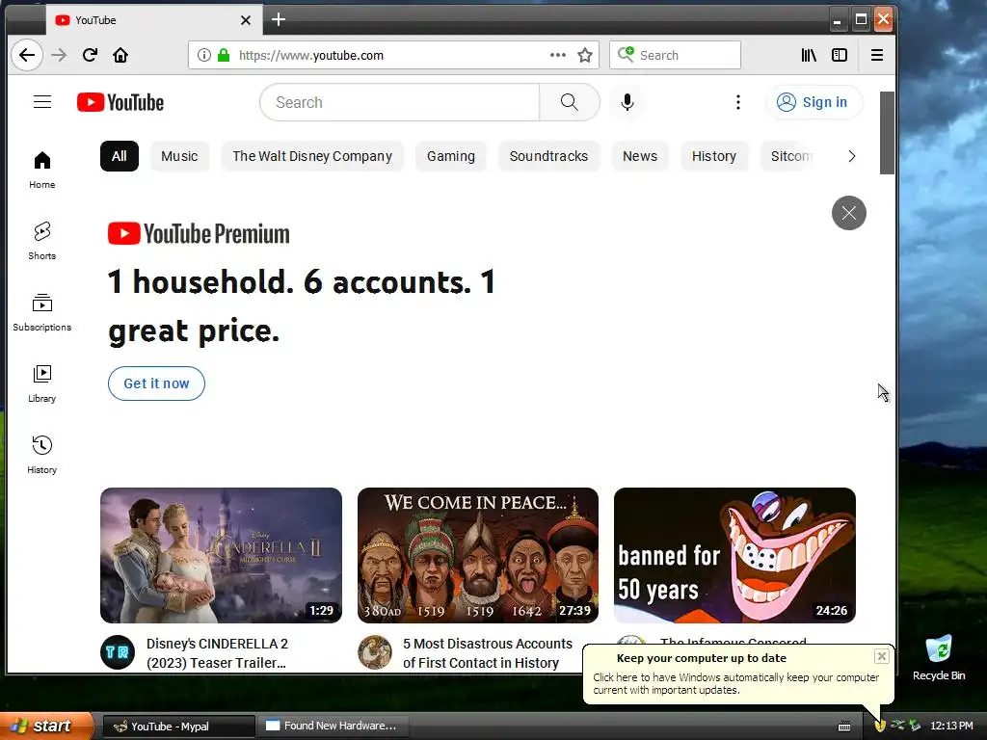Click 5 Most Disastrous Accounts title

(487, 653)
